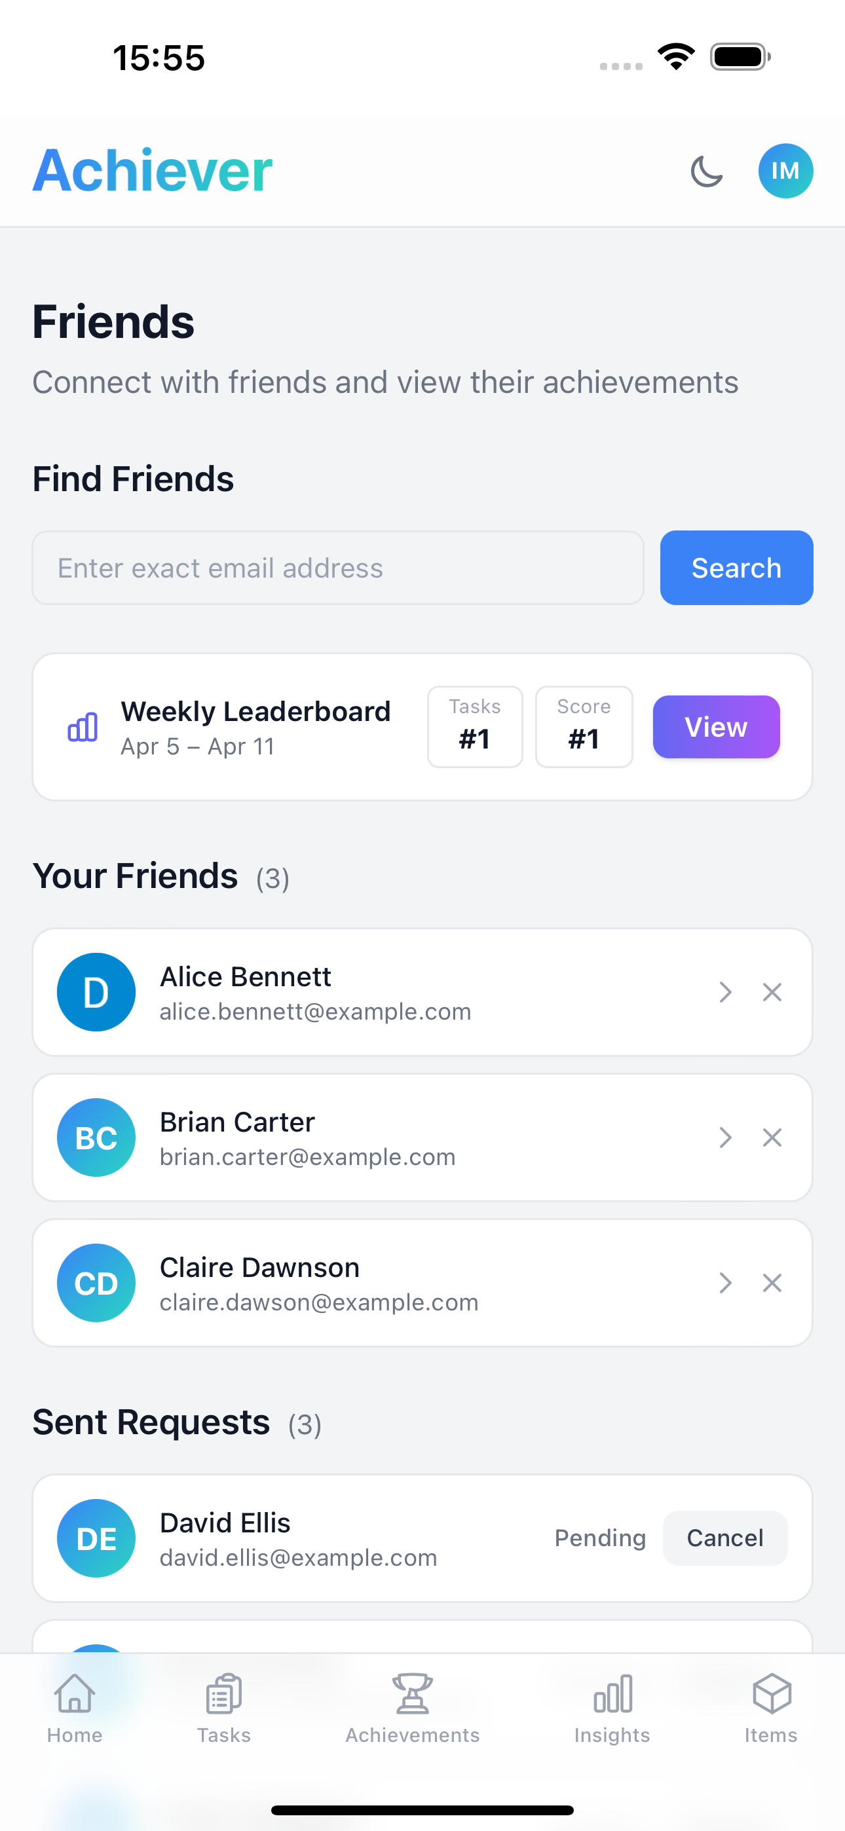This screenshot has width=845, height=1831.
Task: Open the IM profile avatar
Action: tap(785, 170)
